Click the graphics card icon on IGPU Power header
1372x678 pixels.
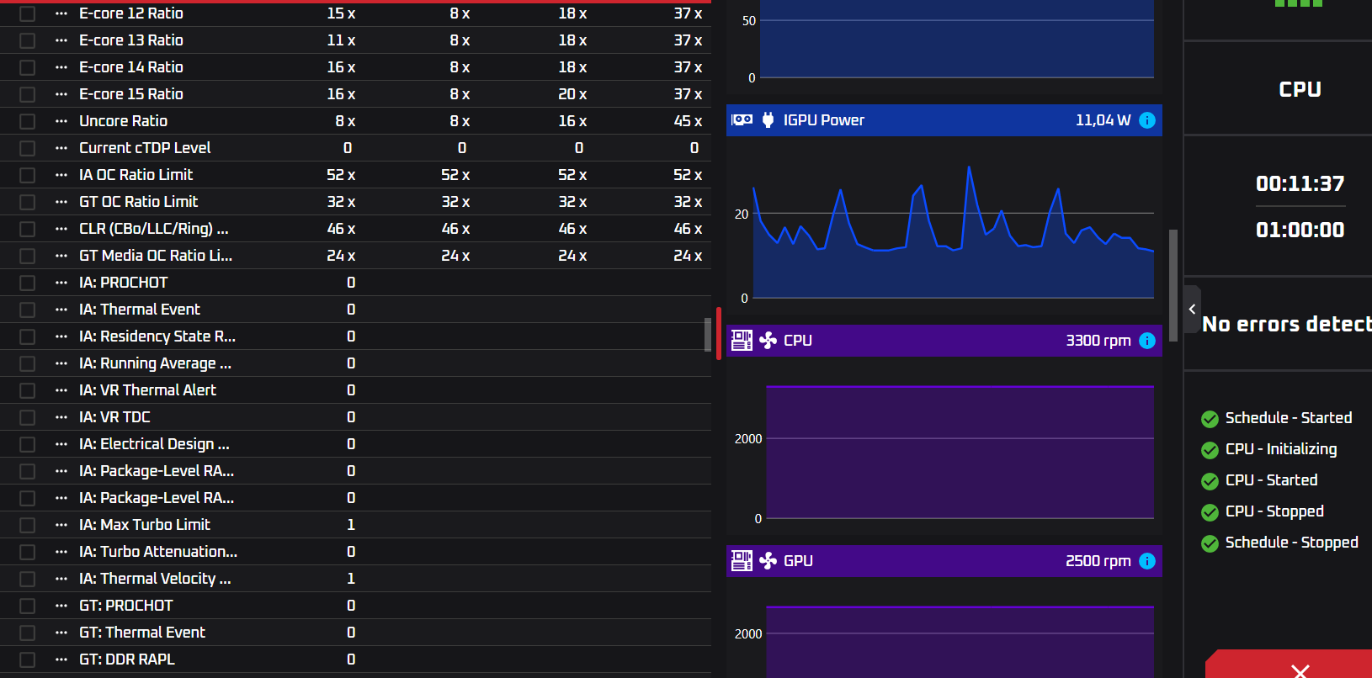(742, 120)
